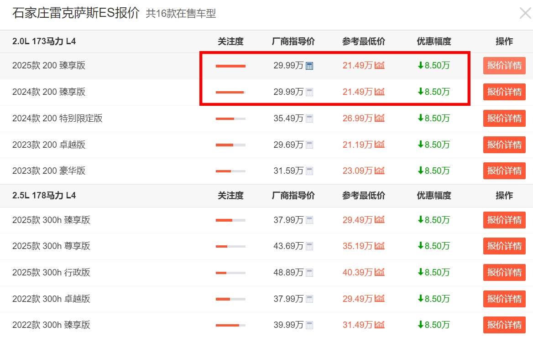View price trend chart for 2022款 300h 臻享版

(x=379, y=325)
